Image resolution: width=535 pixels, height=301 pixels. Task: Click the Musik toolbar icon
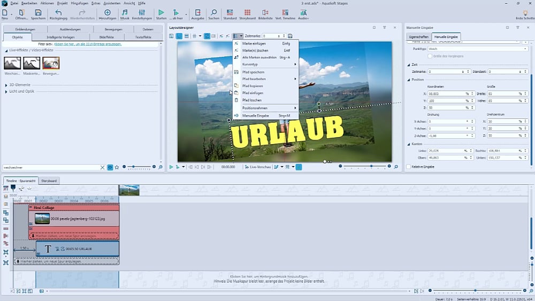(x=125, y=12)
